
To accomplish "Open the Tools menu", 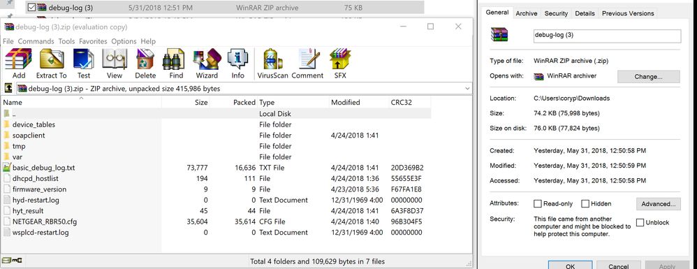I will 66,41.
